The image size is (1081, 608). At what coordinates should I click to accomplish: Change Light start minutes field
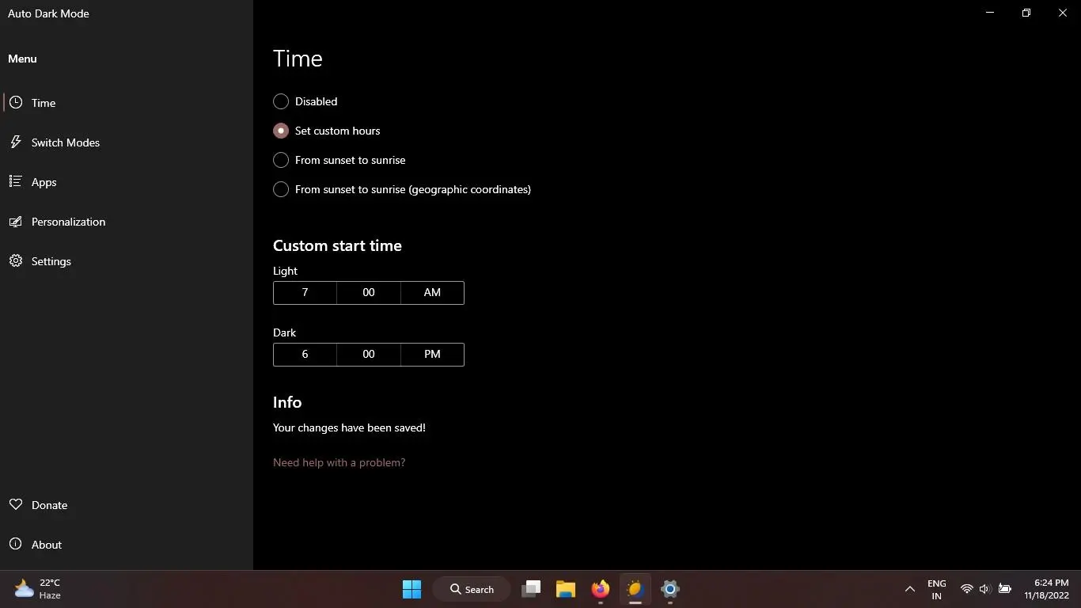[x=369, y=292]
